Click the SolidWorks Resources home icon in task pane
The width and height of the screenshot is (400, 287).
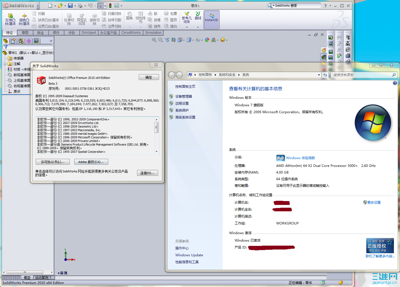tap(324, 50)
